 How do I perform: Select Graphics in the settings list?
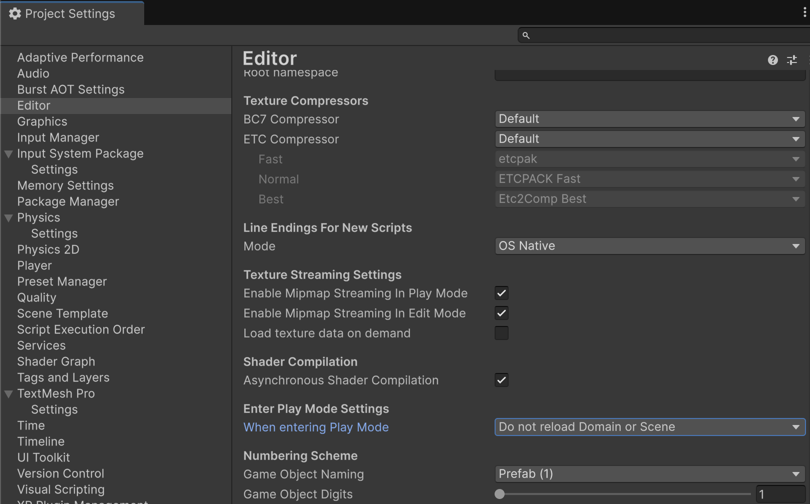click(42, 121)
